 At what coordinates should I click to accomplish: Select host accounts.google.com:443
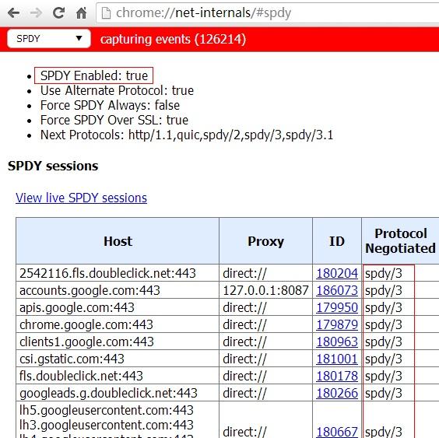tap(90, 290)
